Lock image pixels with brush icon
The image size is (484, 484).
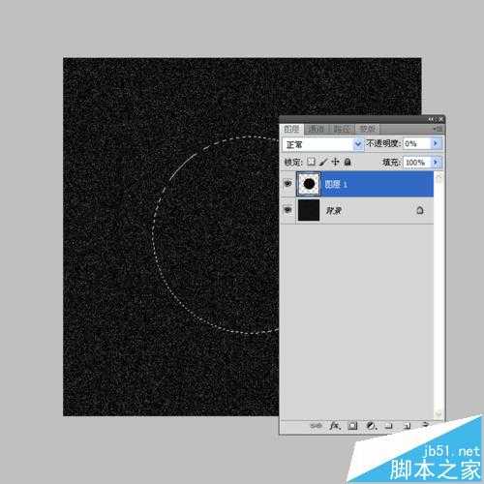point(323,162)
